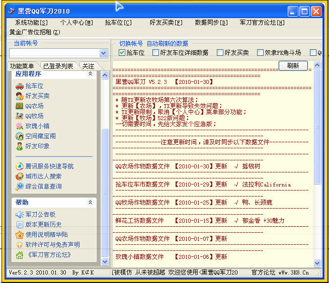Select the QQ牧场 ranch icon
Image resolution: width=329 pixels, height=283 pixels.
click(x=20, y=116)
